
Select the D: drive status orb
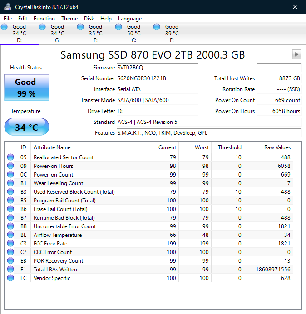coord(4,27)
